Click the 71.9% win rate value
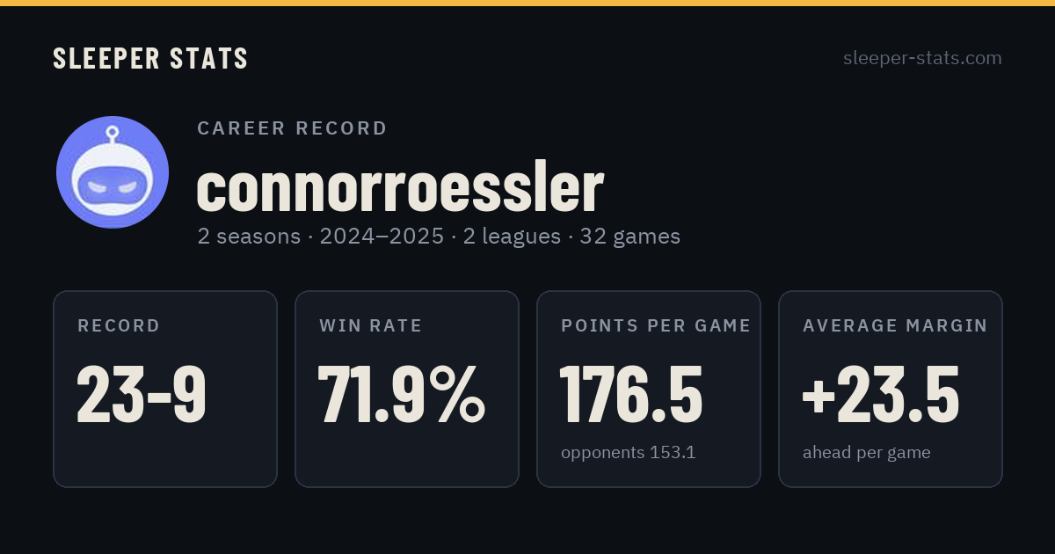Viewport: 1055px width, 554px height. pos(402,395)
